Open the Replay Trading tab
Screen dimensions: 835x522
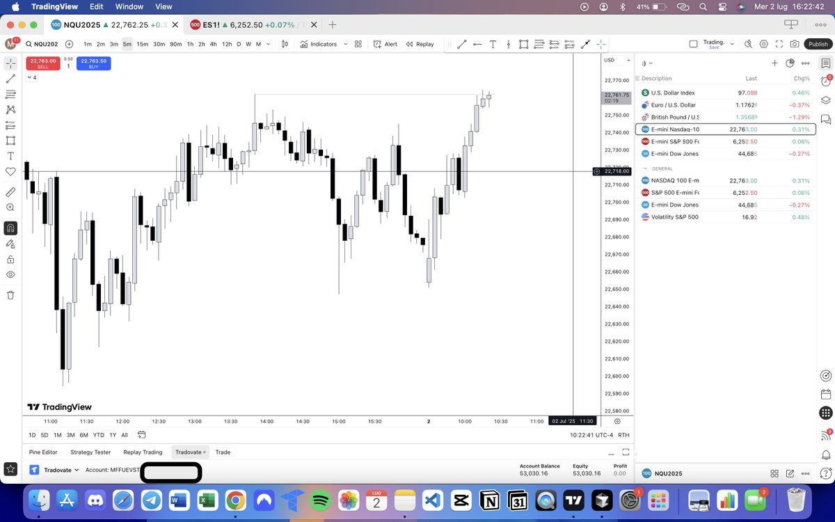coord(143,452)
